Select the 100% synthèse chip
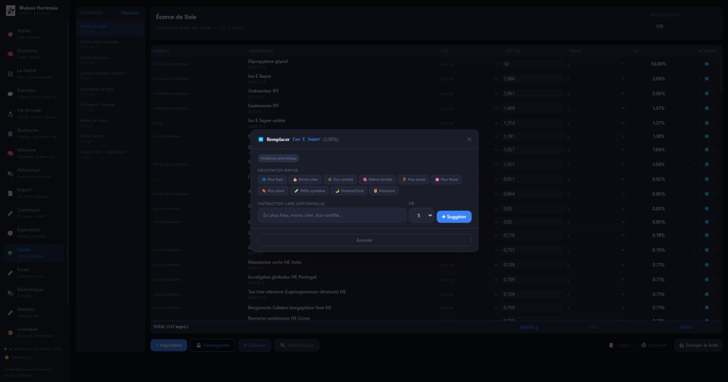 [x=309, y=191]
